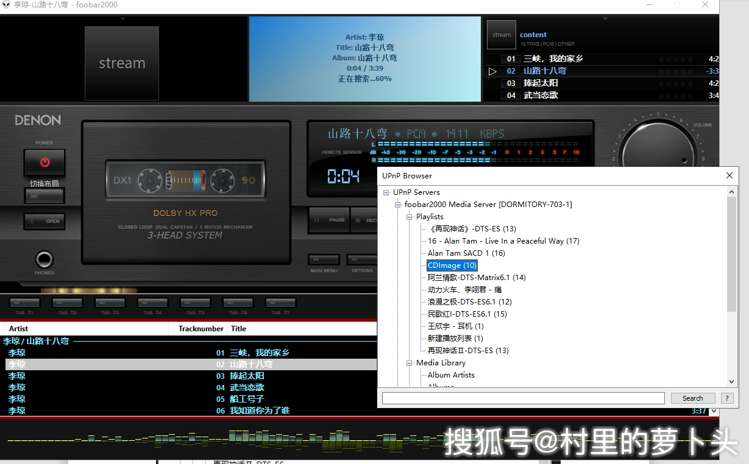Click the Title column header
Image resolution: width=749 pixels, height=464 pixels.
tap(302, 329)
